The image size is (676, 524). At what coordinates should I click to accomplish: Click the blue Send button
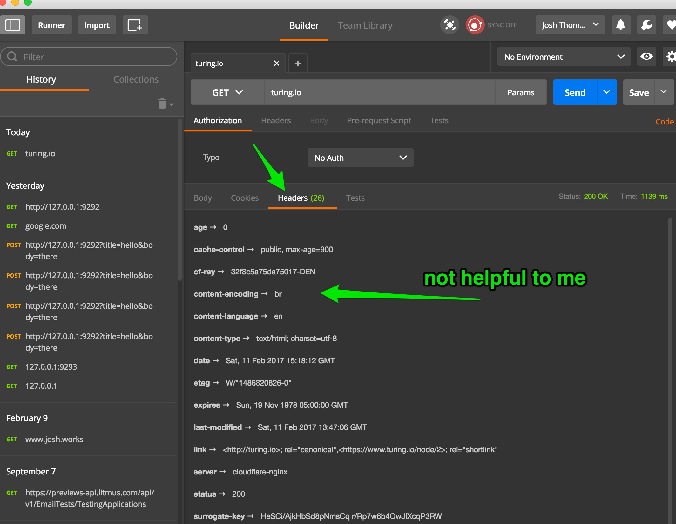(x=575, y=92)
